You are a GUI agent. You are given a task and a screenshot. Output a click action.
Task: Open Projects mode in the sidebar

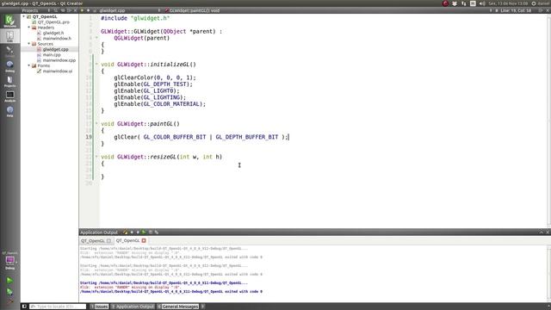pyautogui.click(x=9, y=81)
